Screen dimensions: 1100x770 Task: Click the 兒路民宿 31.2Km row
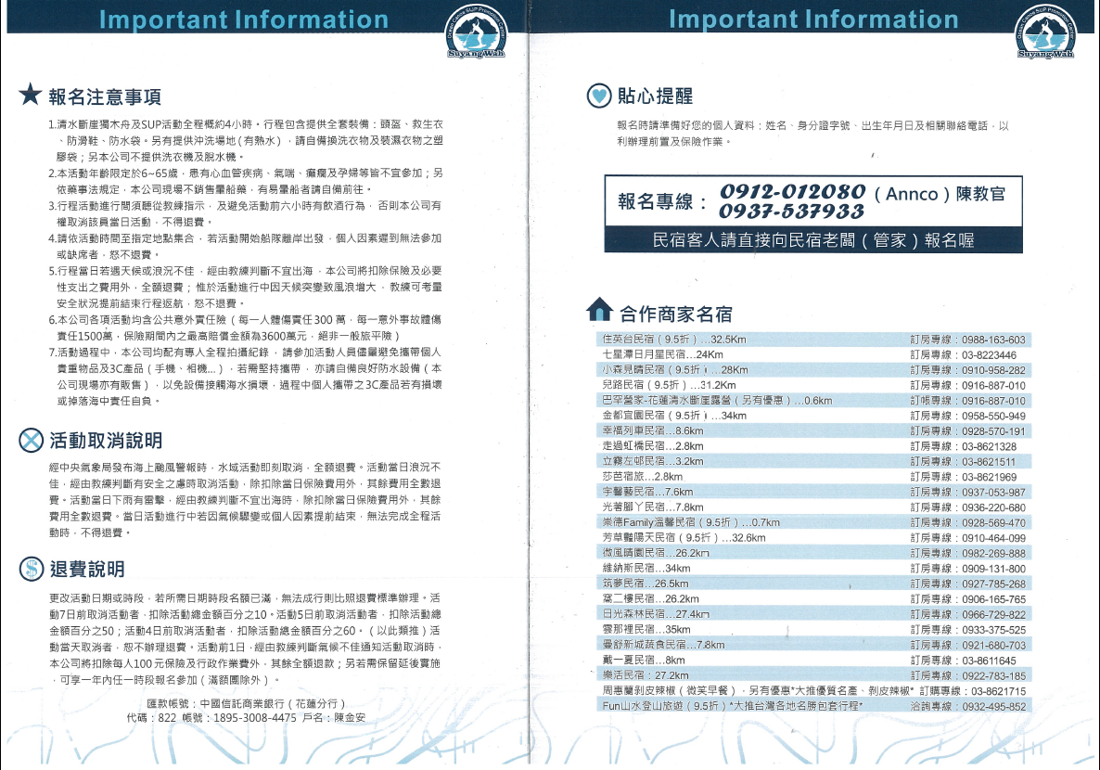813,385
